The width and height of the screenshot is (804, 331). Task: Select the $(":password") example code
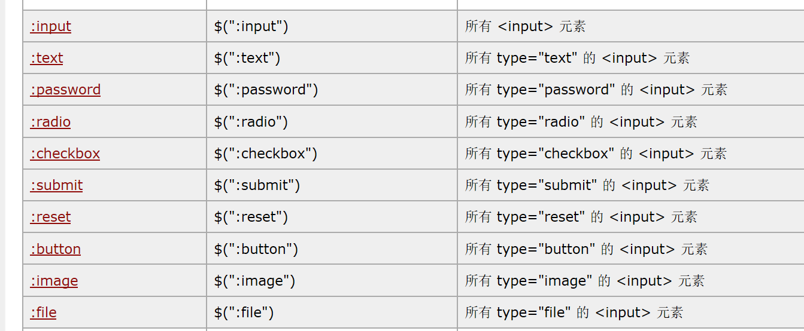point(266,90)
